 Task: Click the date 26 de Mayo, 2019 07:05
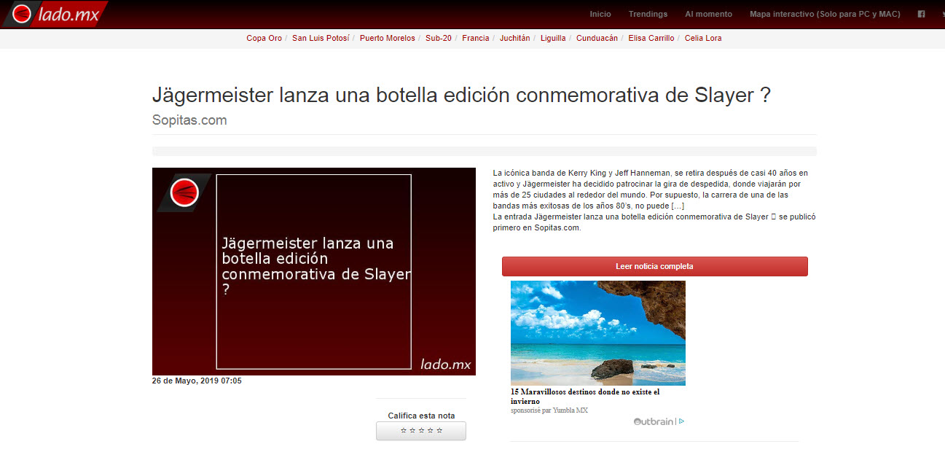click(197, 381)
